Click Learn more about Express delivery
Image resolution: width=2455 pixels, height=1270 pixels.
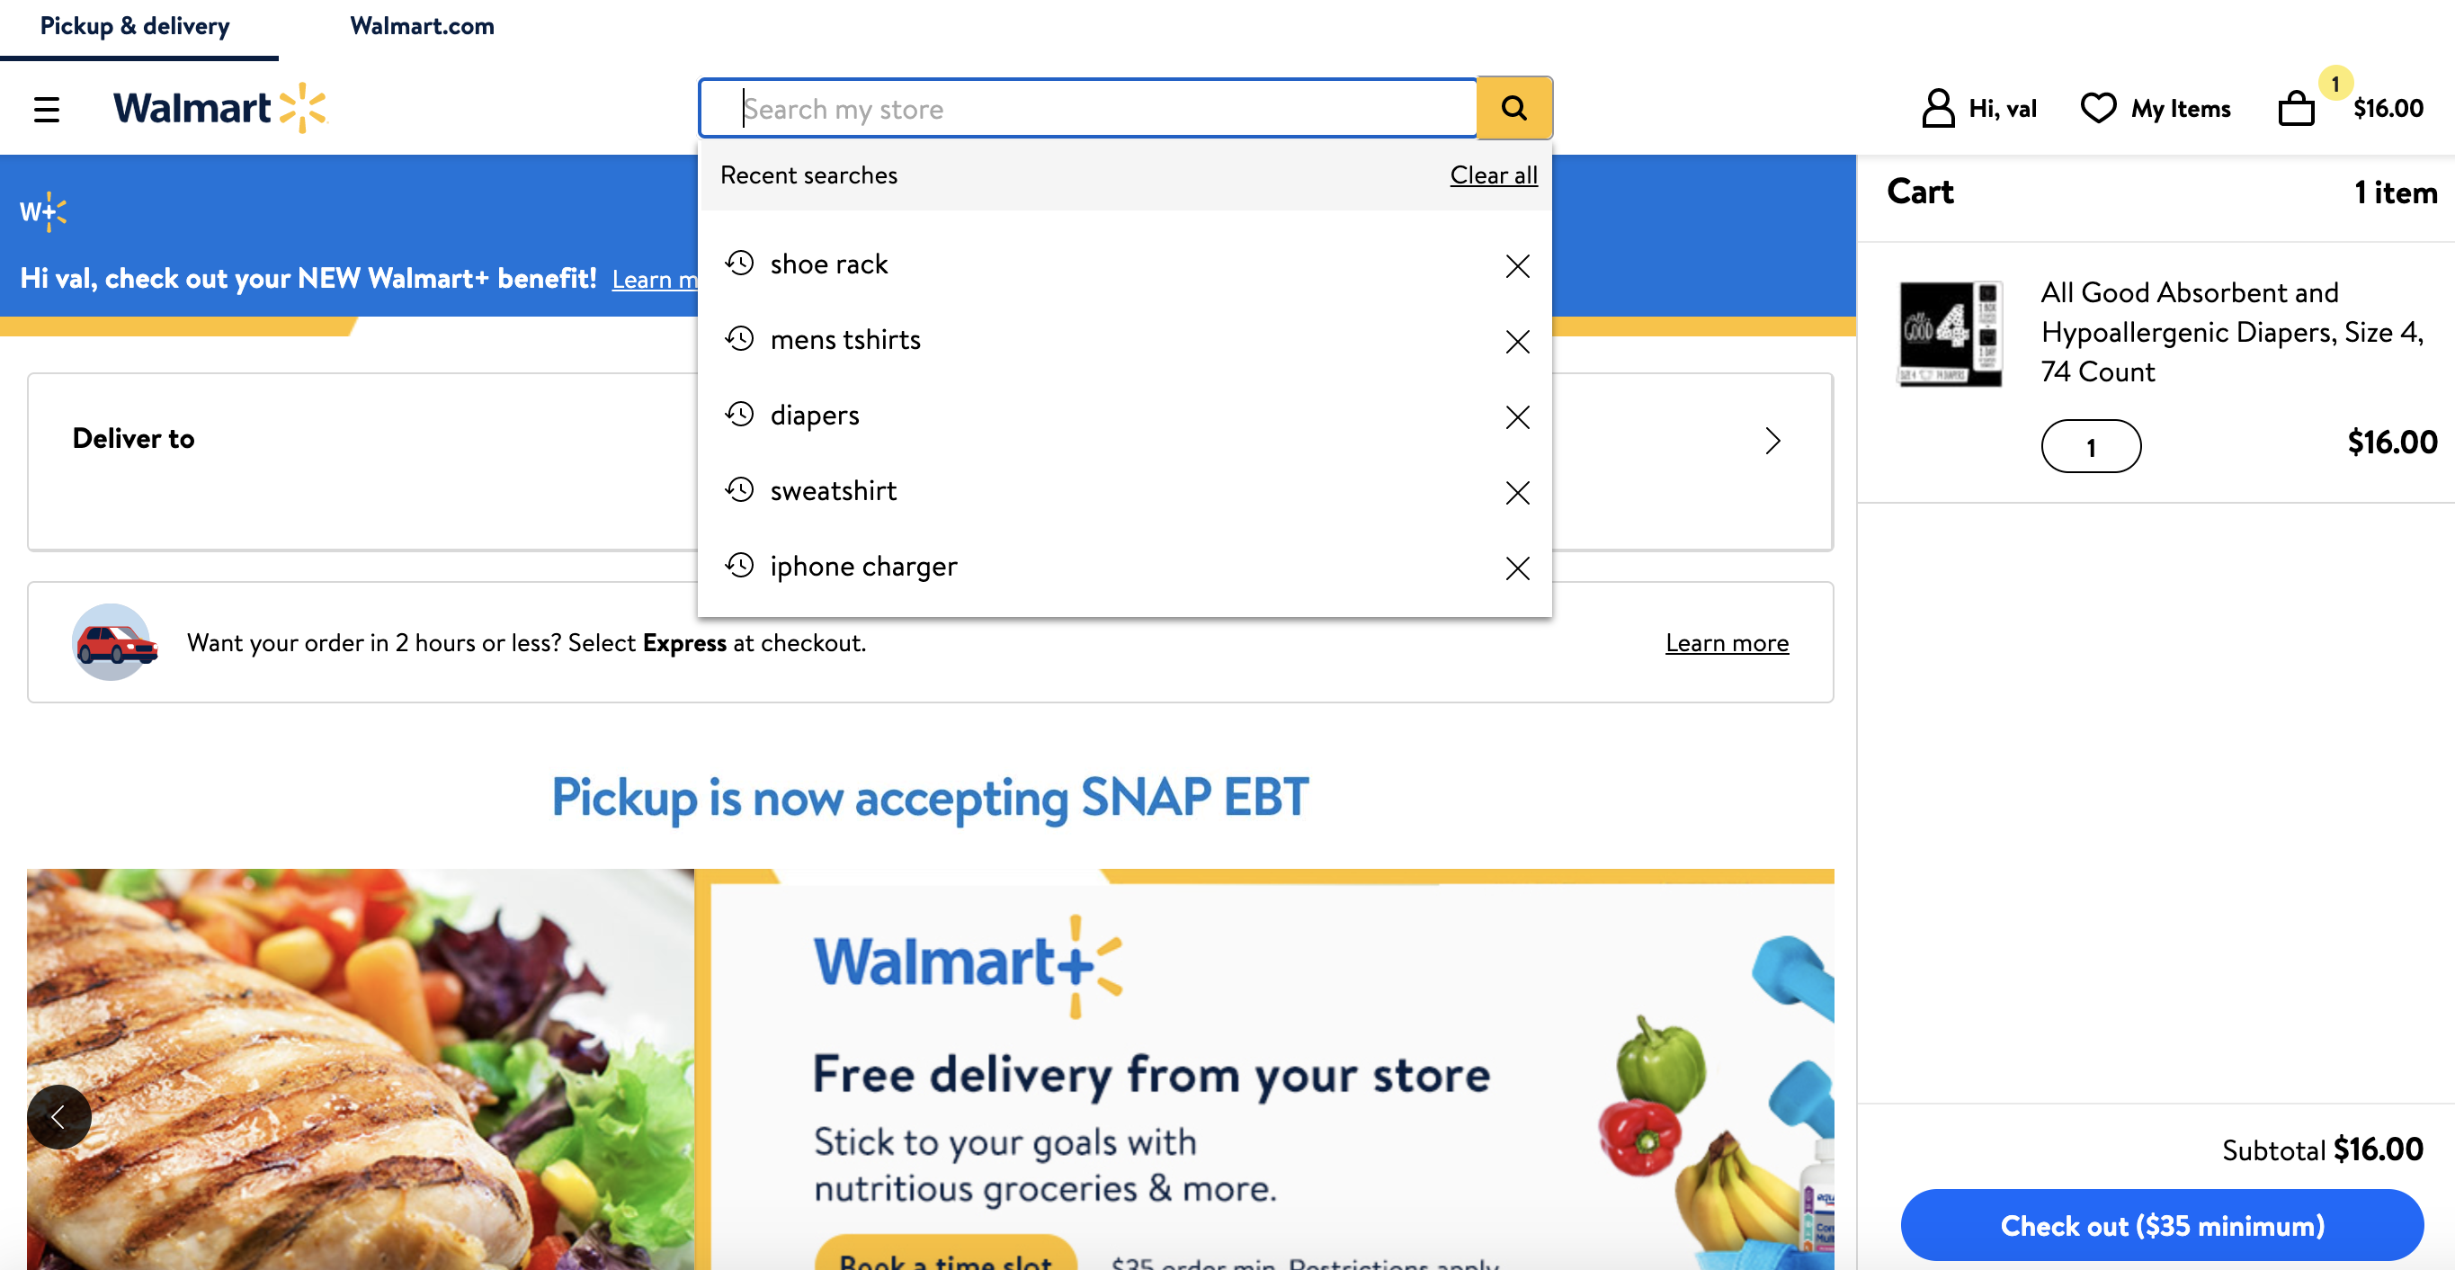[x=1727, y=639]
